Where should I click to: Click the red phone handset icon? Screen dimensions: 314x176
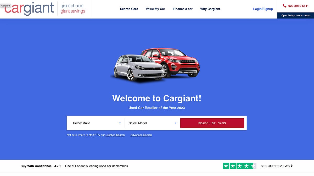pyautogui.click(x=284, y=6)
